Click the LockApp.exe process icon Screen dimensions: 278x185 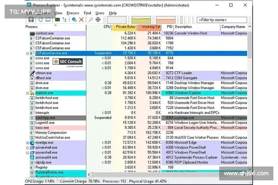32,118
